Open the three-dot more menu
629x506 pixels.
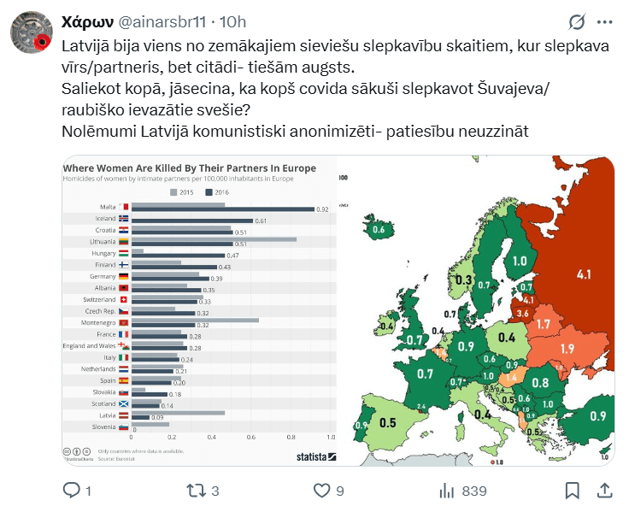[604, 21]
